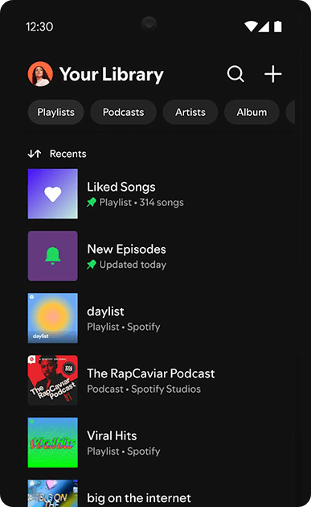The width and height of the screenshot is (311, 507).
Task: Tap the sort arrows icon beside Recents
Action: [35, 154]
